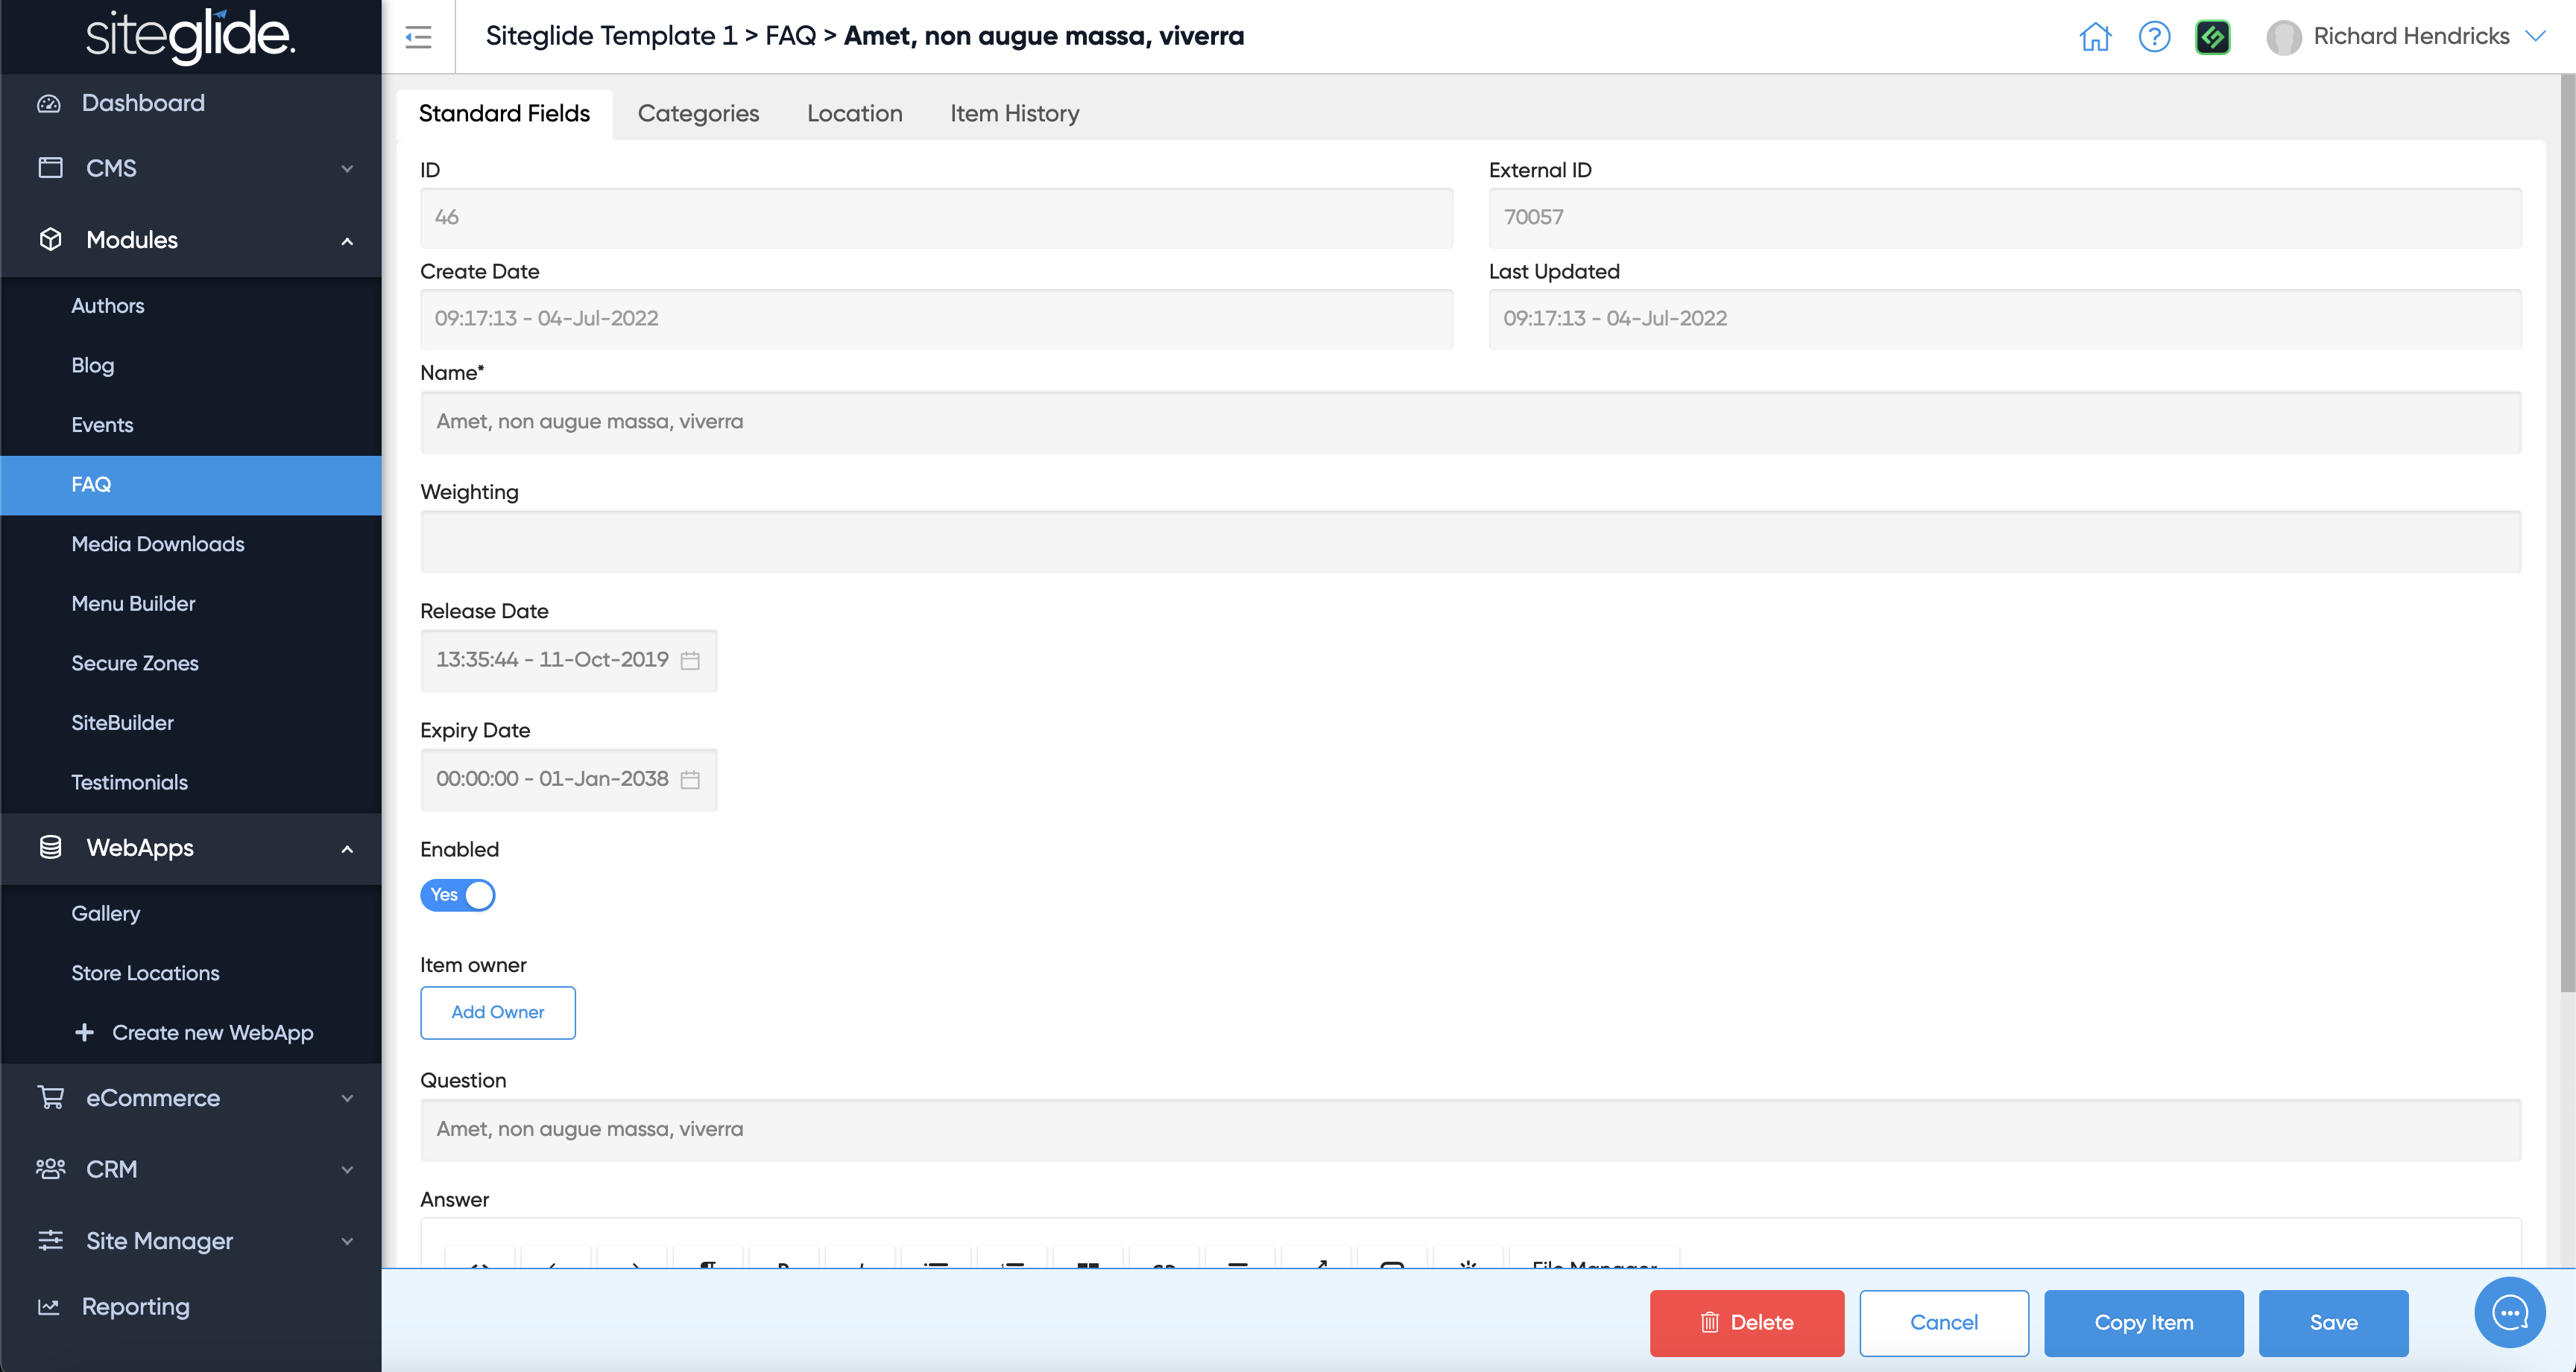This screenshot has width=2576, height=1372.
Task: Open the Release Date calendar icon
Action: (690, 661)
